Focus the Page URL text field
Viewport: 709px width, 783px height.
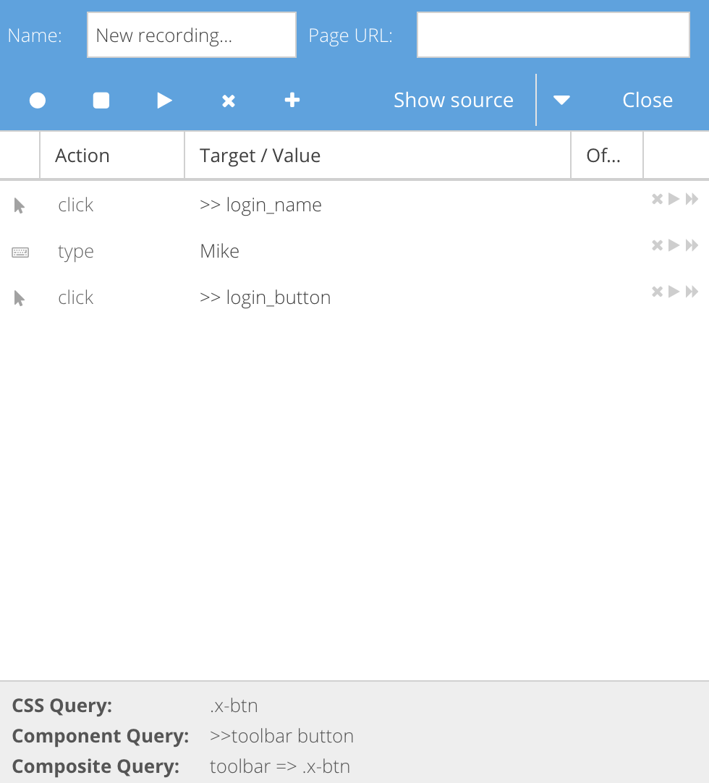[x=553, y=35]
